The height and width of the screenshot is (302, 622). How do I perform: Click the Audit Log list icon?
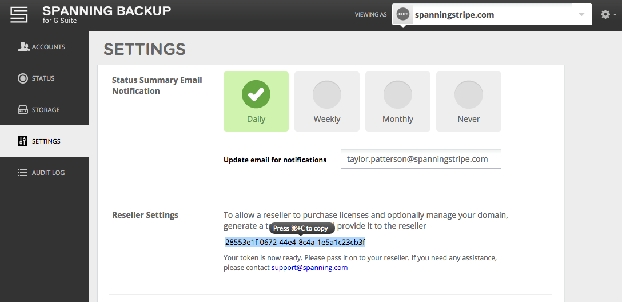tap(23, 173)
